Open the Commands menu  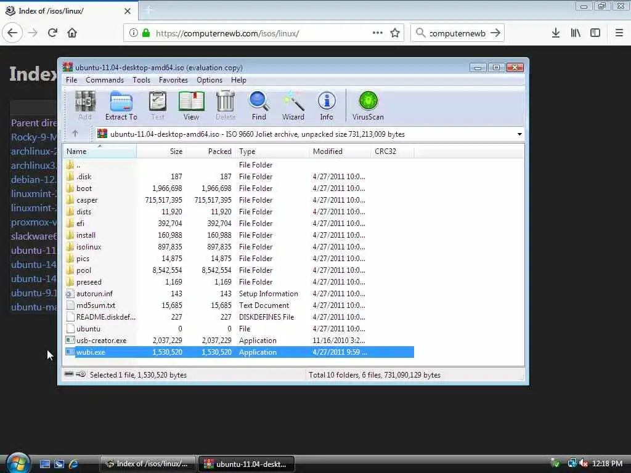click(105, 80)
